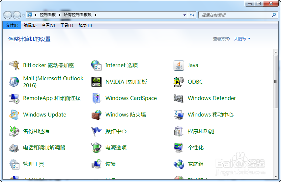The width and height of the screenshot is (281, 182).
Task: Open the BitLocker drive encryption icon
Action: [14, 65]
